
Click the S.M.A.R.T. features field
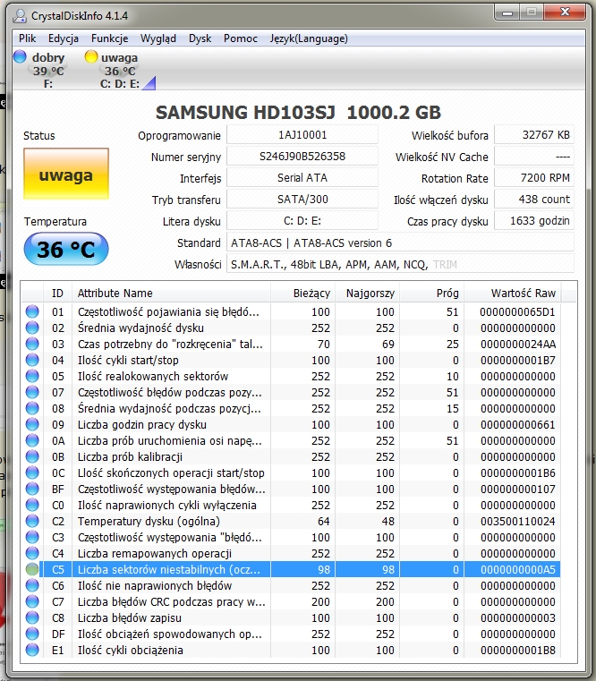(x=400, y=265)
